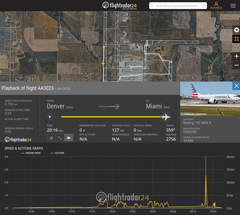Click Ground Speed legend entry
This screenshot has height=215, width=240.
point(32,153)
